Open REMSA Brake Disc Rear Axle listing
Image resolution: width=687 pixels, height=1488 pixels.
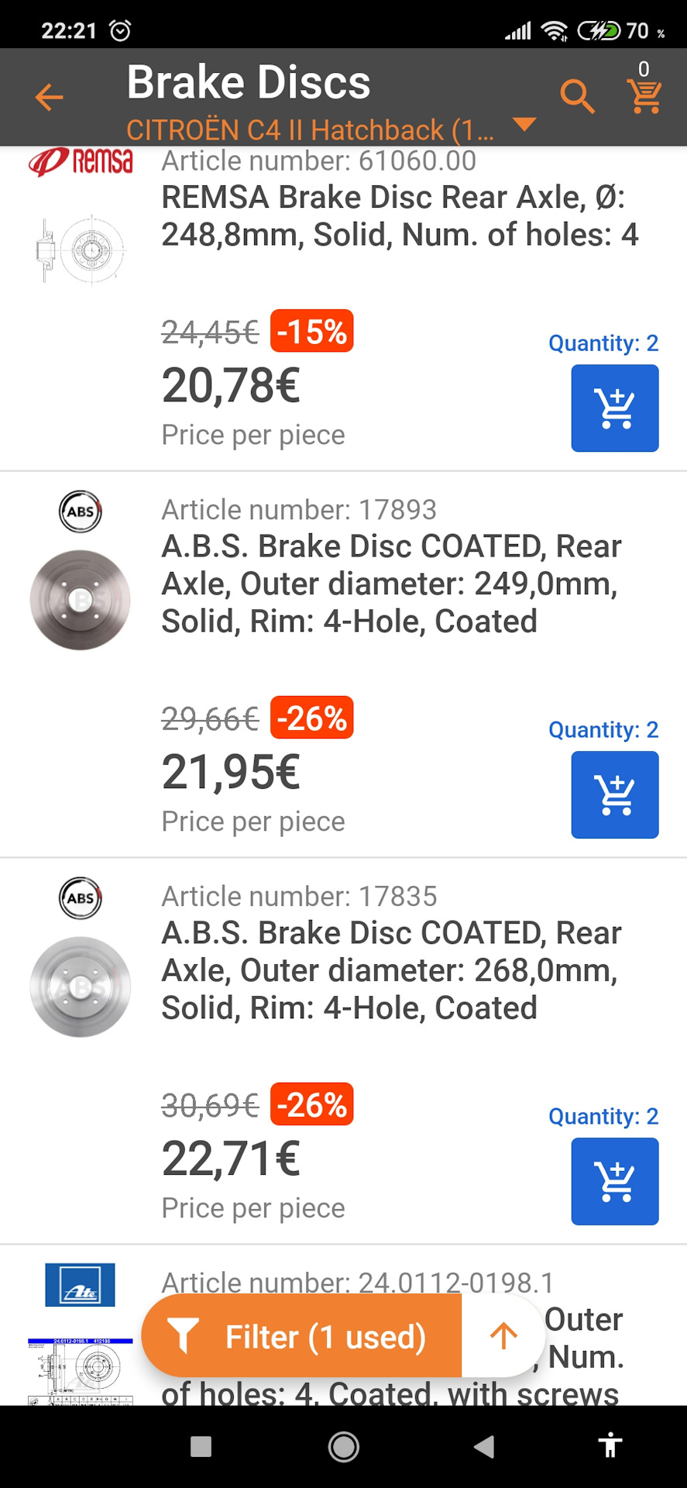399,215
